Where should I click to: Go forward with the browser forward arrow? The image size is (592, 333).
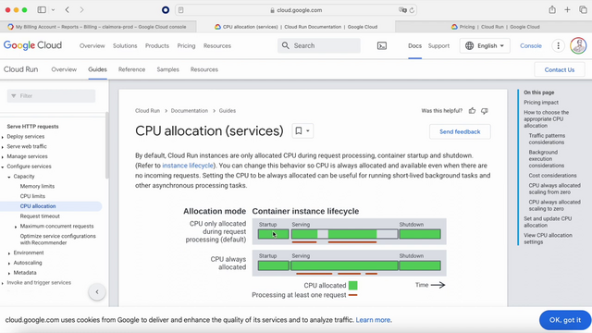(x=81, y=10)
